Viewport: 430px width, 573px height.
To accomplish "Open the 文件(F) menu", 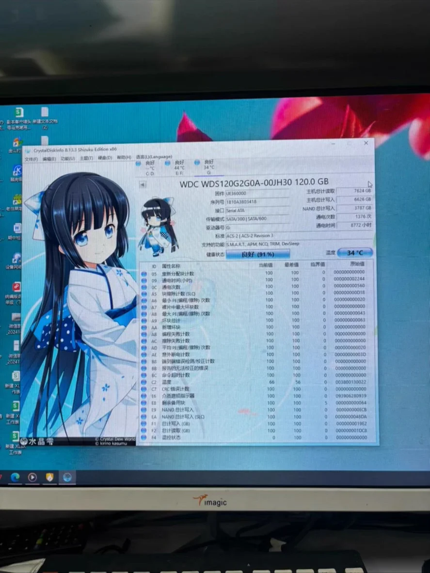I will point(31,159).
